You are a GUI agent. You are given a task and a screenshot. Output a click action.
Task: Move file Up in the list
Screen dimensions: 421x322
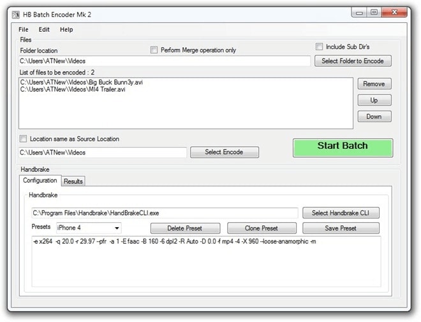374,100
